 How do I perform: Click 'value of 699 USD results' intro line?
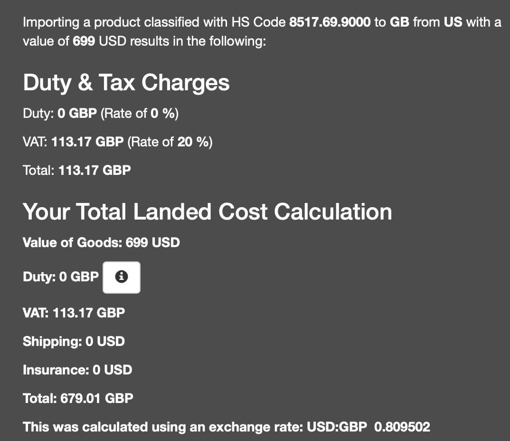(144, 41)
